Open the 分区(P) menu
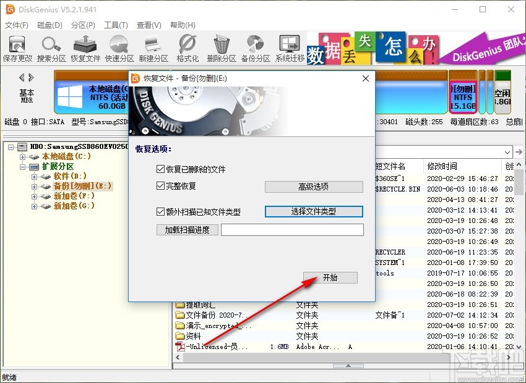 click(x=83, y=25)
